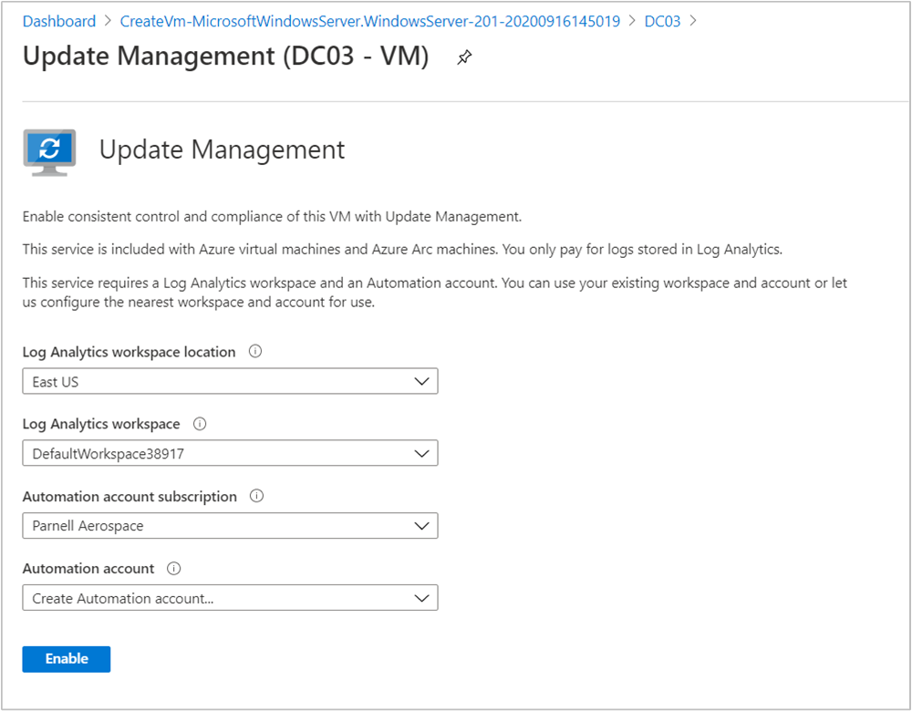Viewport: 912px width, 711px height.
Task: Navigate to DC03 breadcrumb link
Action: point(662,22)
